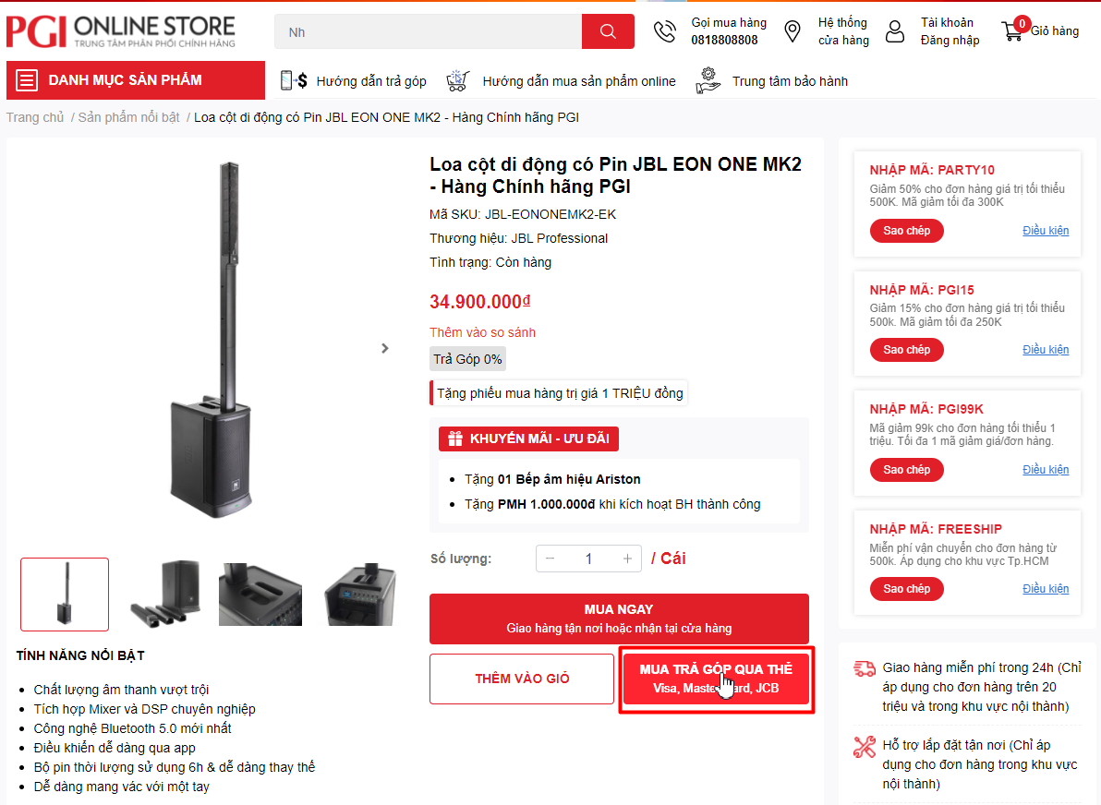Image resolution: width=1101 pixels, height=805 pixels.
Task: Click the online shopping guide cart icon
Action: point(457,80)
